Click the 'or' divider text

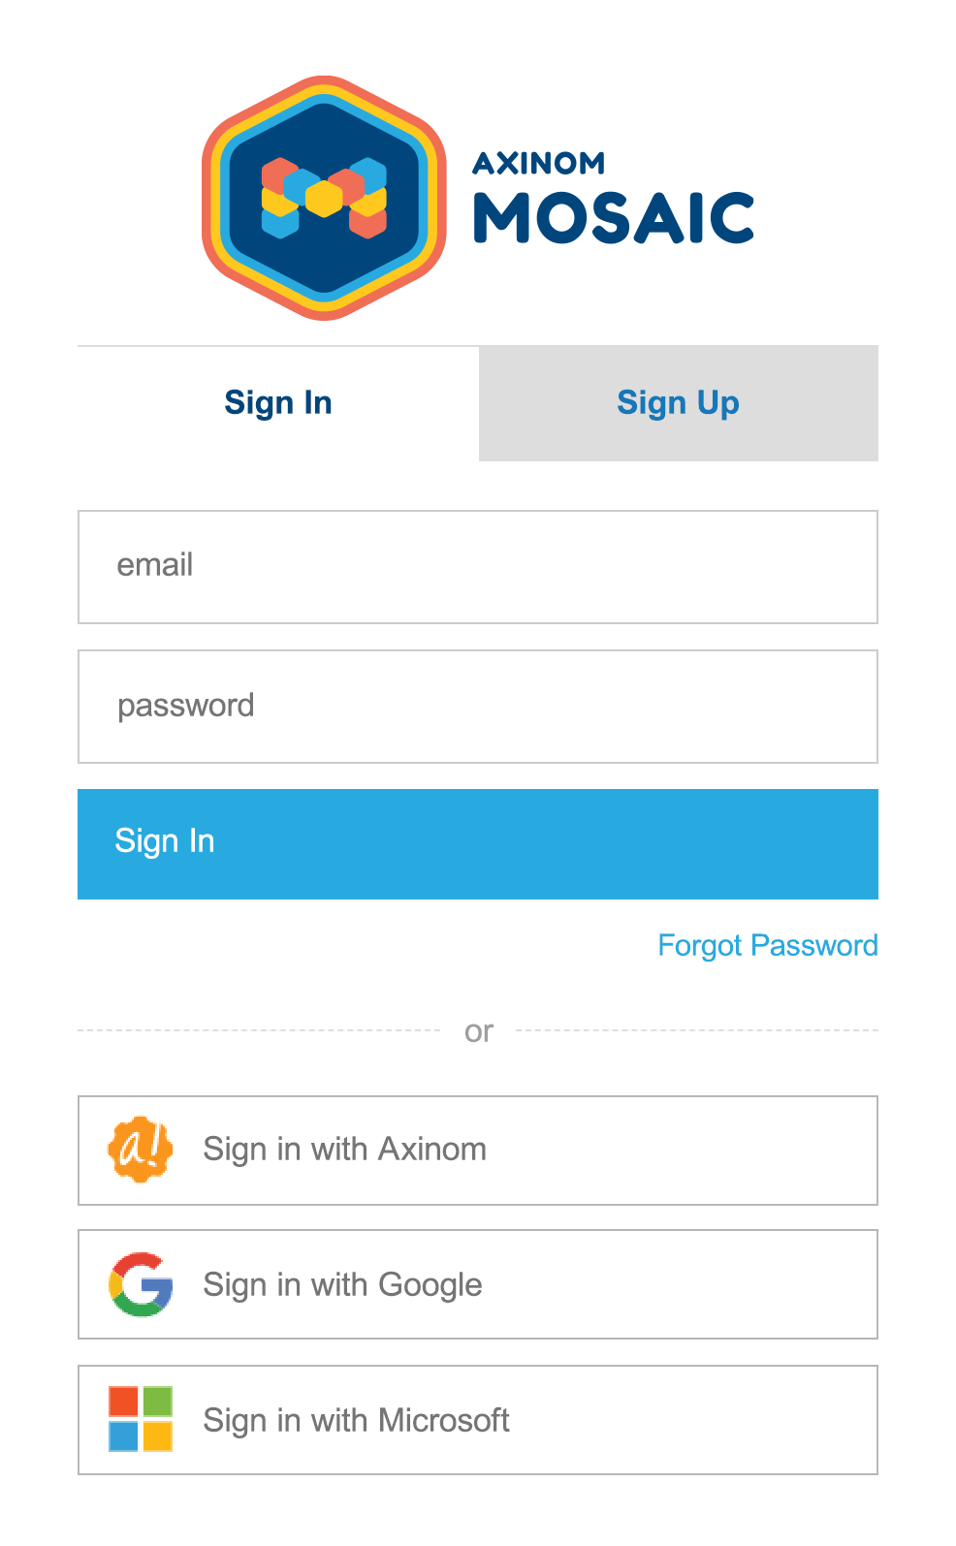click(479, 1031)
